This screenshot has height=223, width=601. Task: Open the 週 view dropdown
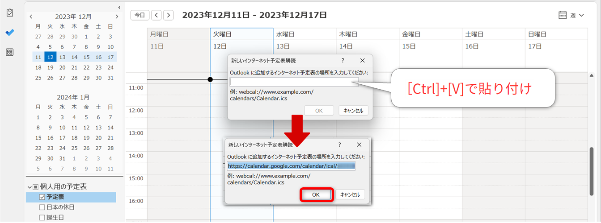pyautogui.click(x=571, y=15)
